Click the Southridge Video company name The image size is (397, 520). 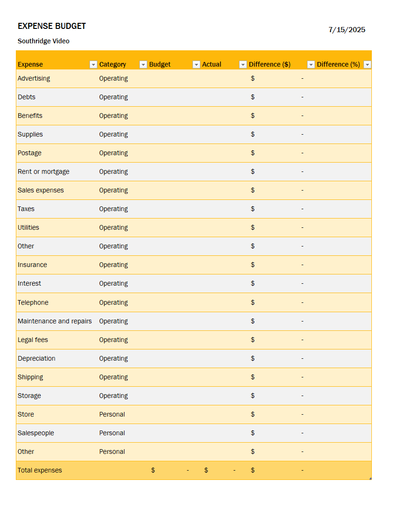click(43, 41)
